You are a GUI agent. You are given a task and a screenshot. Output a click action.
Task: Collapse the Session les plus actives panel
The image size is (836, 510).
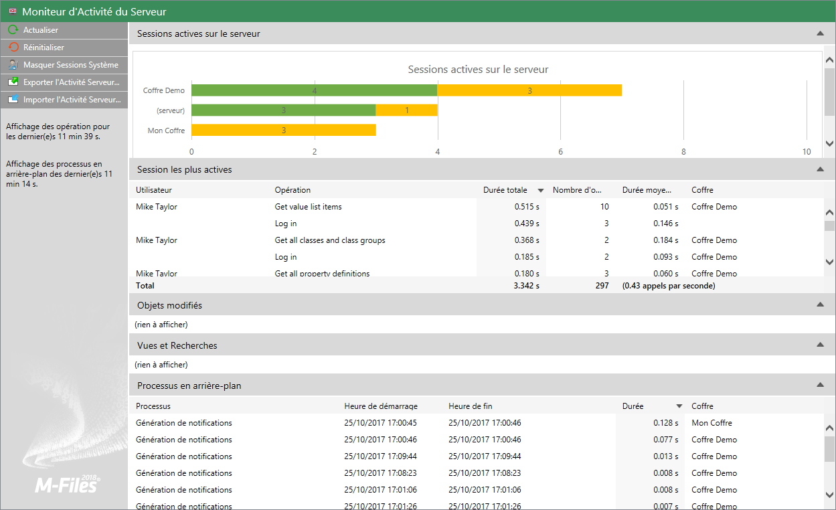(820, 170)
